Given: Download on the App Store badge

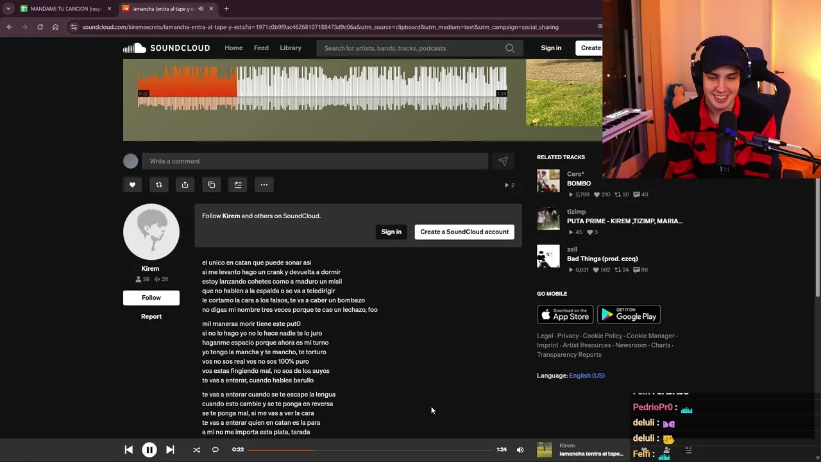Looking at the screenshot, I should coord(565,314).
